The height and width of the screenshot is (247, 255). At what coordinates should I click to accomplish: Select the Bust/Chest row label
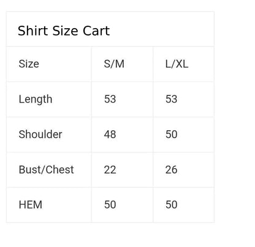(46, 169)
